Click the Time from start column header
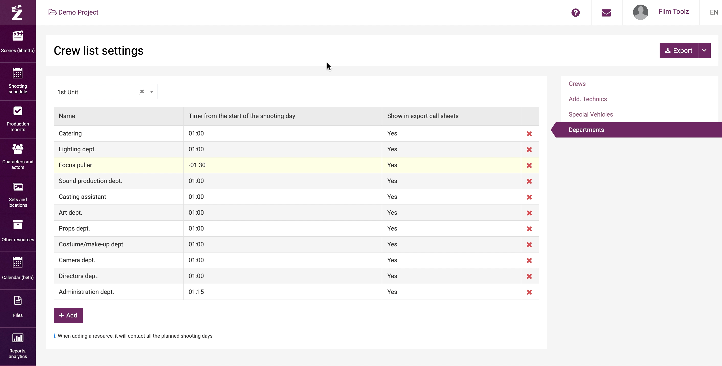 (283, 116)
